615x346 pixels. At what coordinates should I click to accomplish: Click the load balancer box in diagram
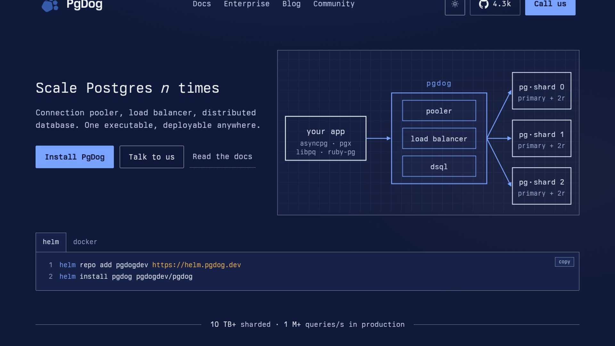(x=439, y=139)
